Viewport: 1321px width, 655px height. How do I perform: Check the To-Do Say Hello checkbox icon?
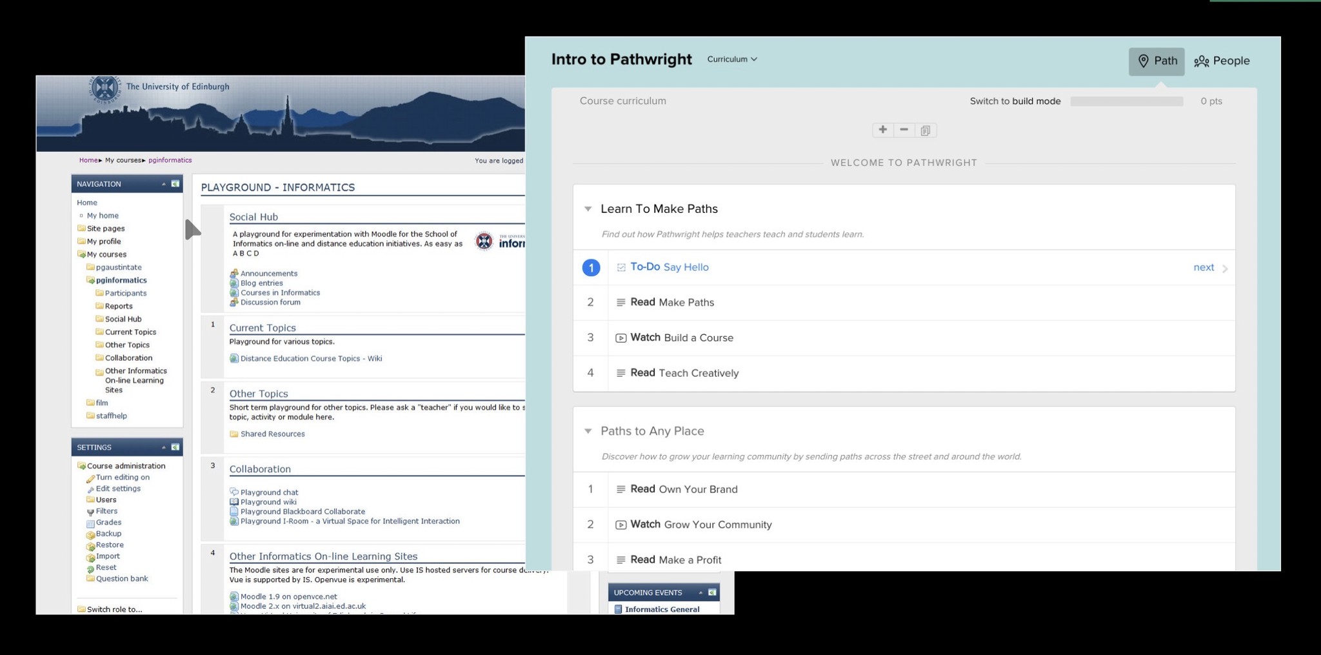pos(621,267)
